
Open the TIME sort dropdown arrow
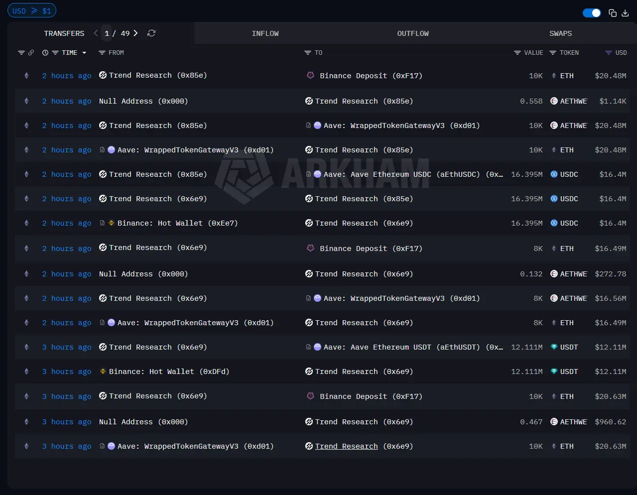[x=84, y=53]
